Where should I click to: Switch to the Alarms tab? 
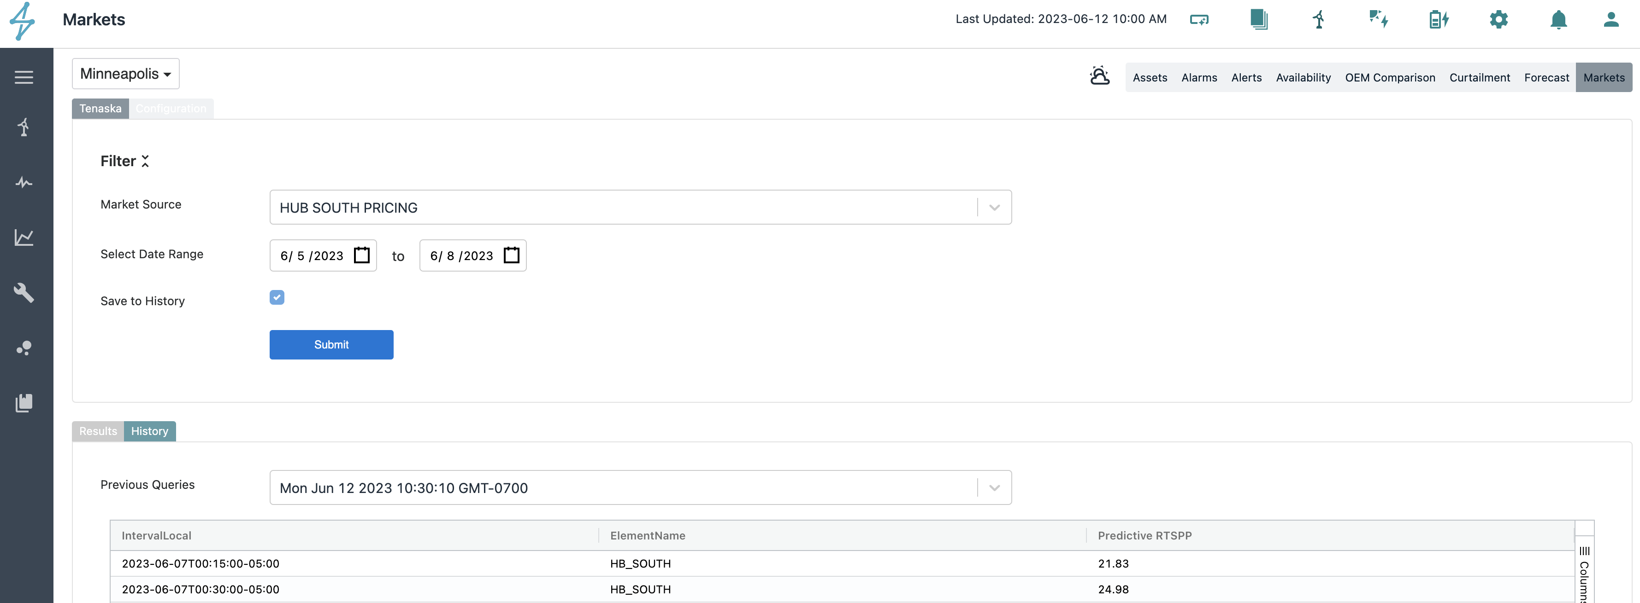tap(1199, 78)
